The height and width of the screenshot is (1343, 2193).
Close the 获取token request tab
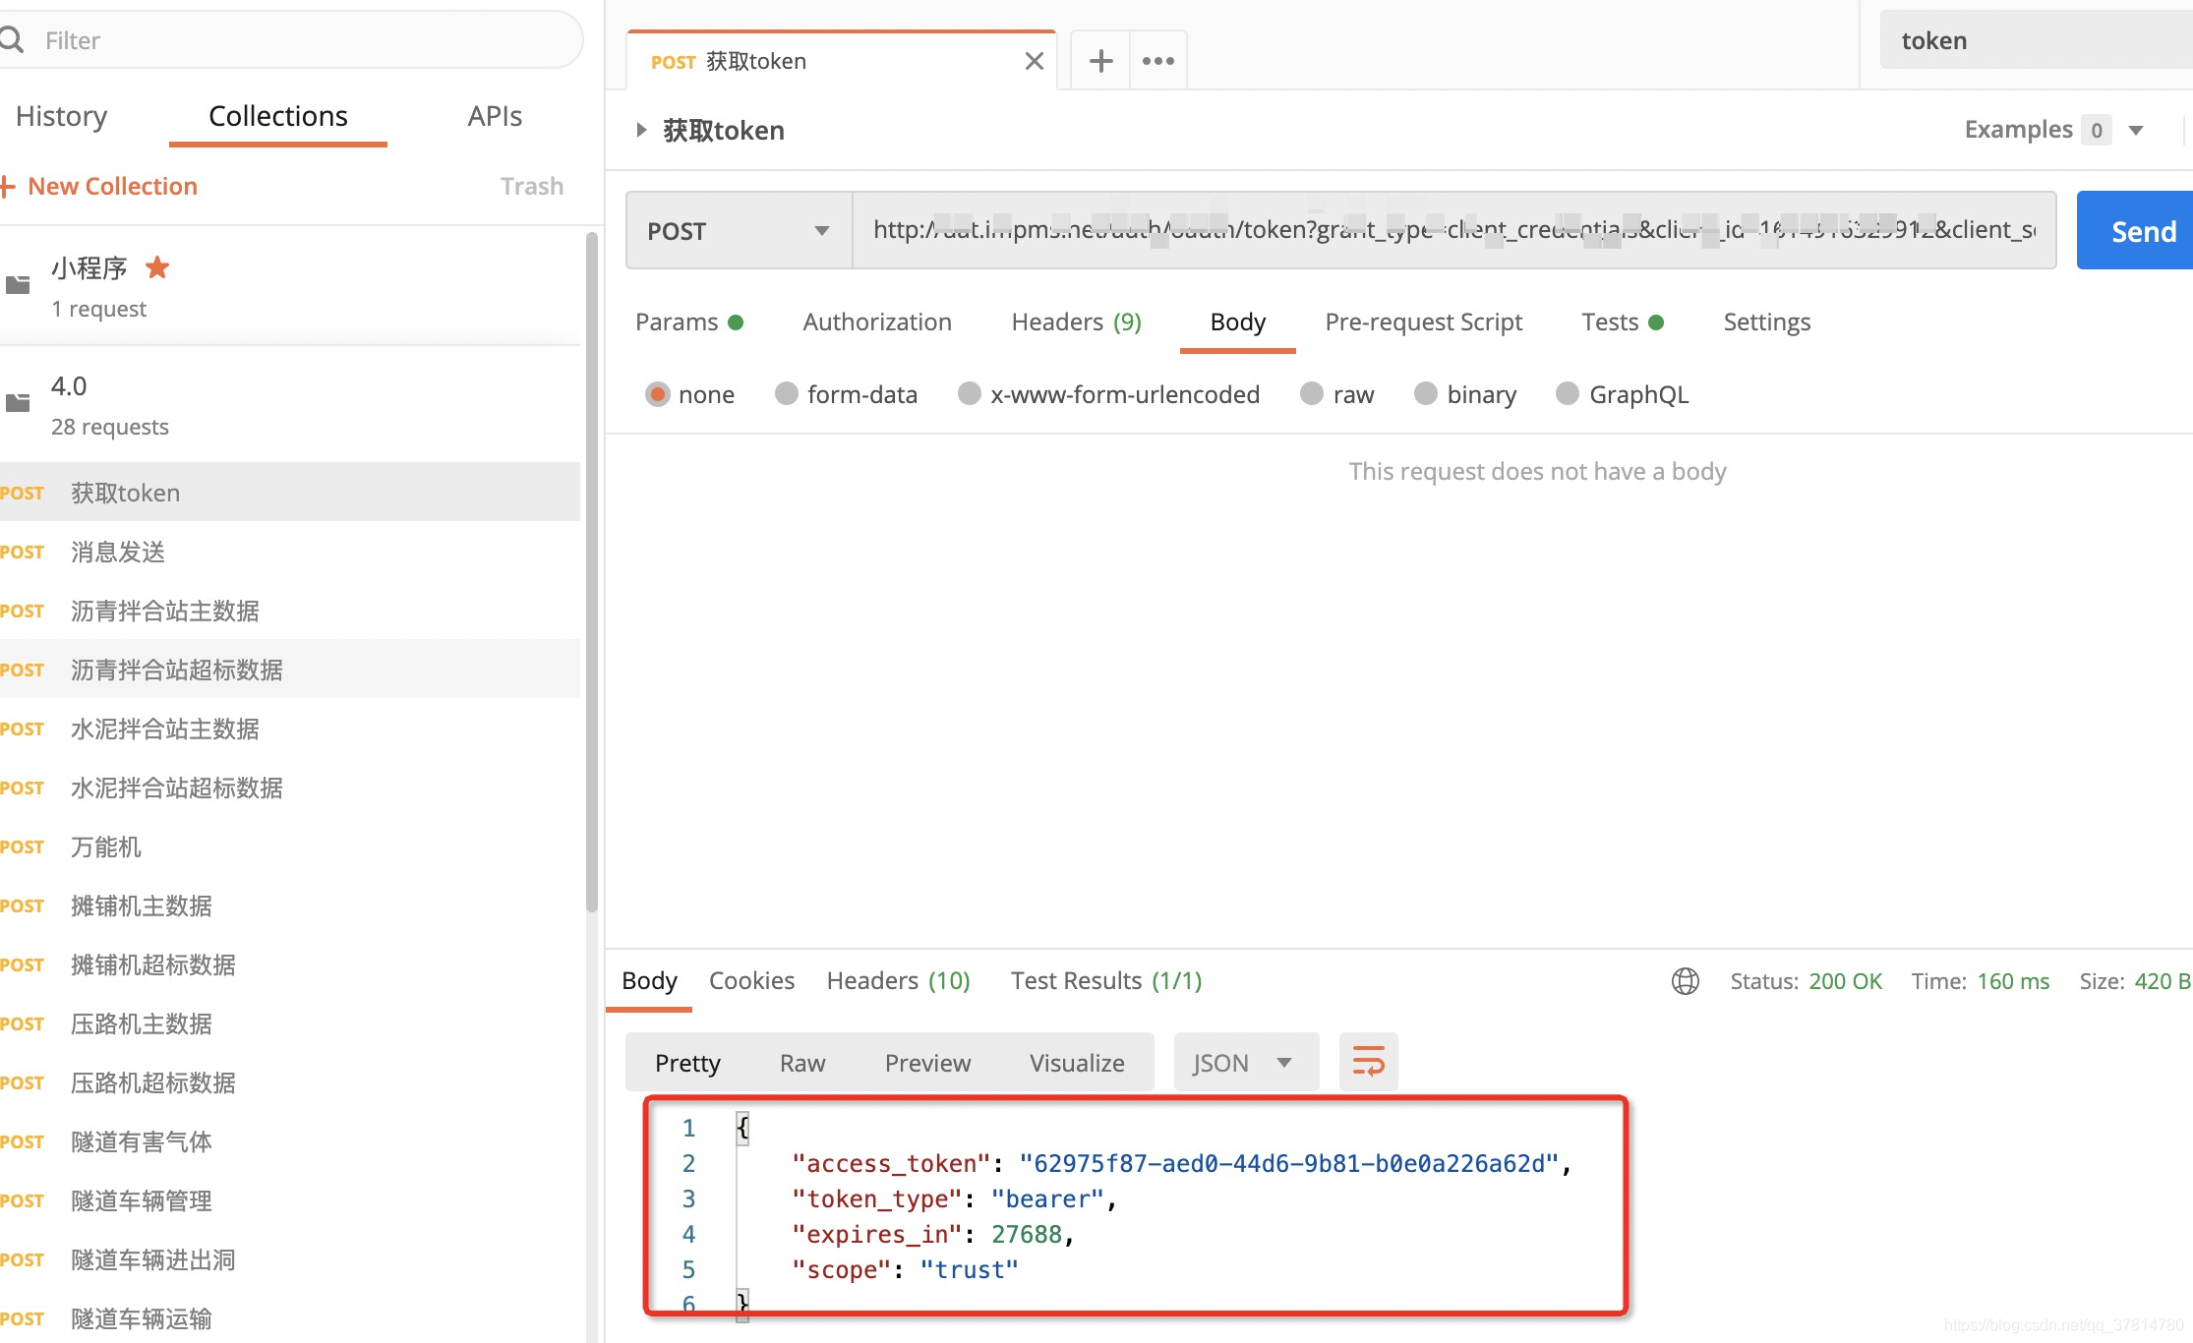click(x=1034, y=61)
